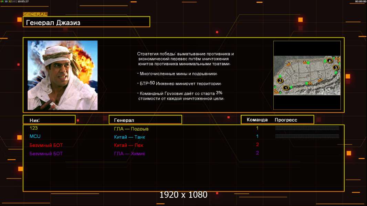The image size is (367, 206).
Task: Click start position marker 3 on the map
Action: tap(336, 68)
